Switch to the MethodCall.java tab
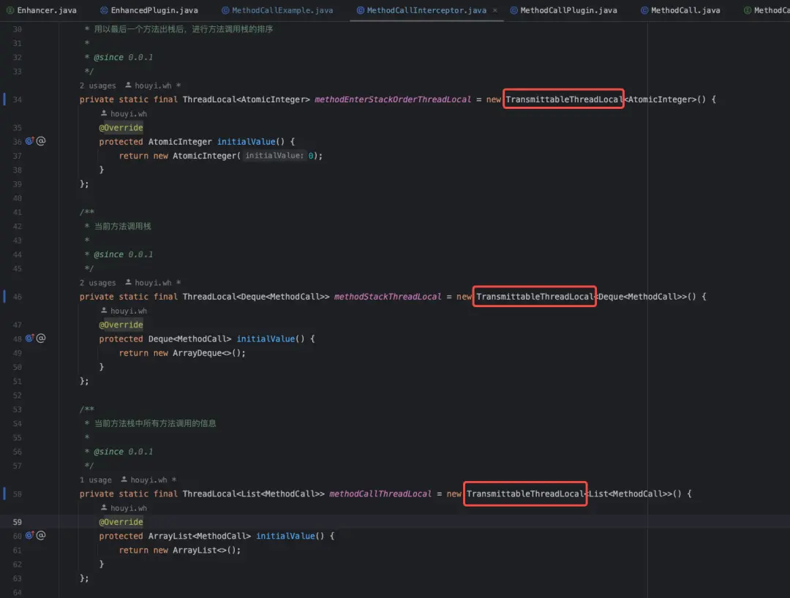This screenshot has width=790, height=598. tap(680, 10)
